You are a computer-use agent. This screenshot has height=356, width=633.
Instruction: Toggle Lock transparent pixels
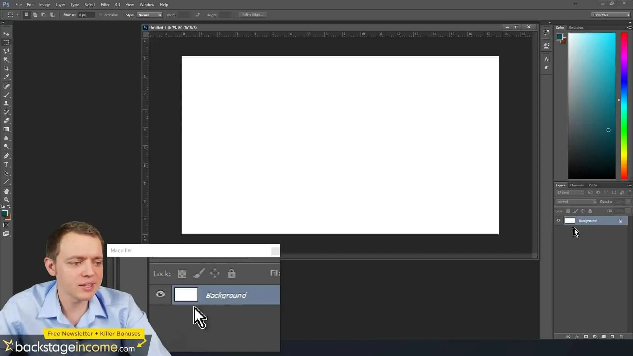click(x=568, y=211)
